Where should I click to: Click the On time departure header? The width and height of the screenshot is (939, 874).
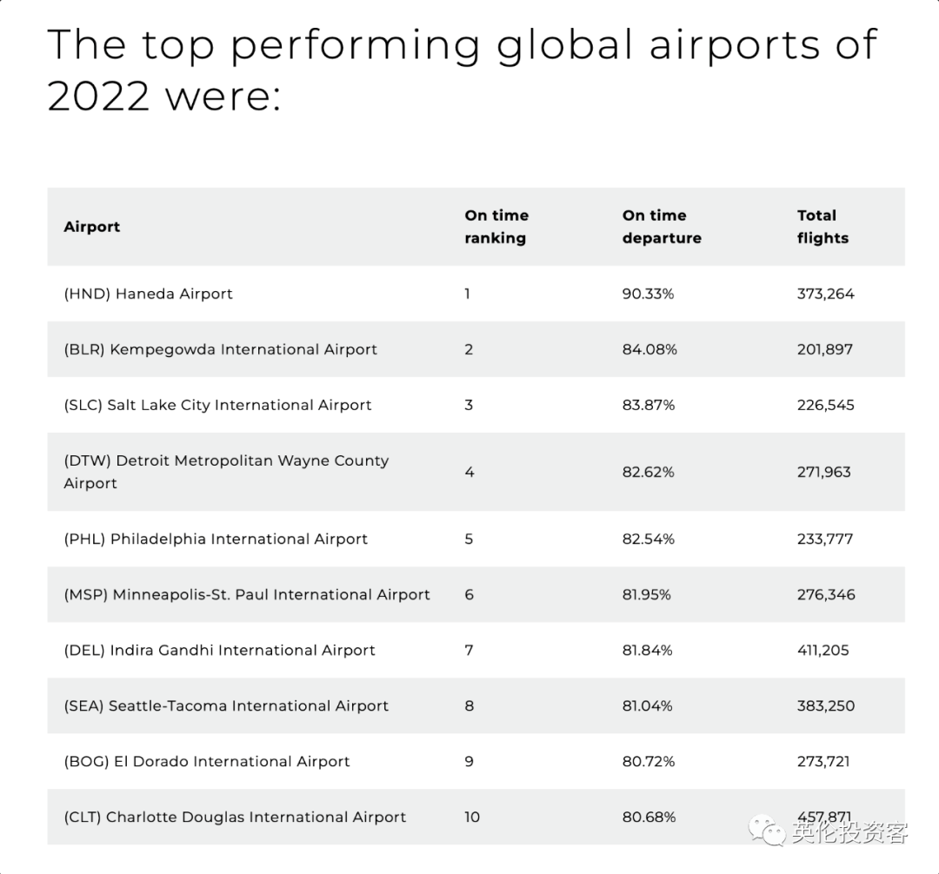[x=662, y=227]
